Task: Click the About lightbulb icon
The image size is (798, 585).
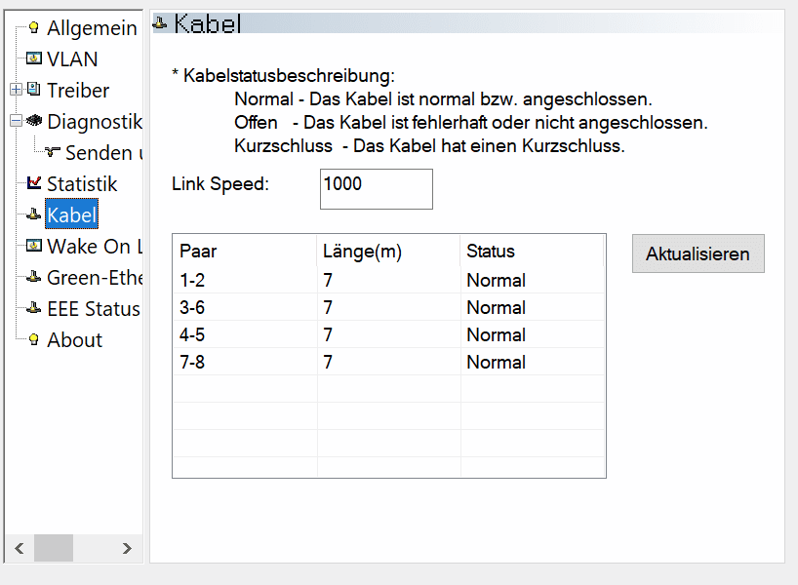Action: coord(34,340)
